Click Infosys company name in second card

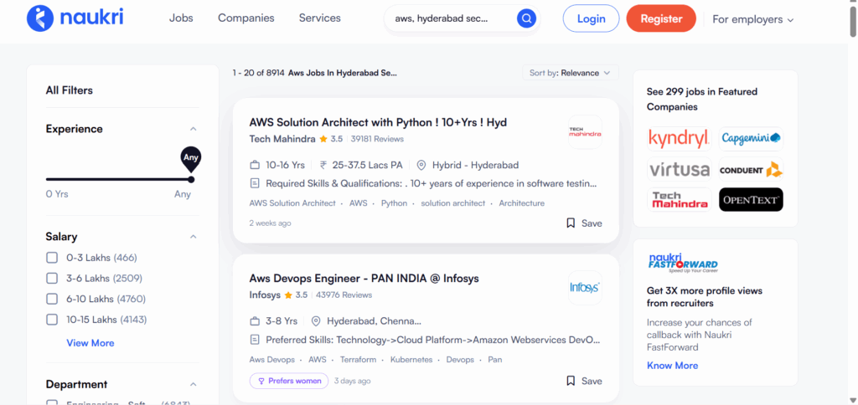[x=265, y=295]
